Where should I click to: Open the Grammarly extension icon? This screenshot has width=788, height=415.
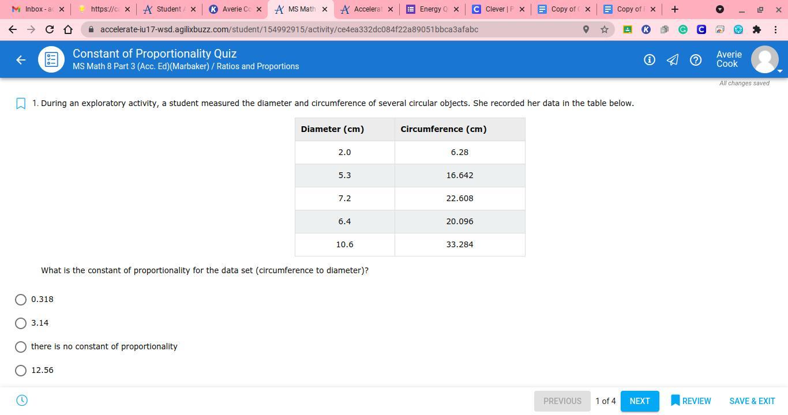683,29
